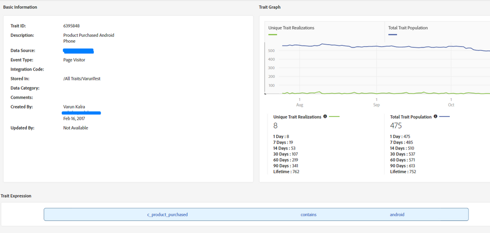Screen dimensions: 490x233
Task: Click 'android' value in trait expression
Action: 397,214
